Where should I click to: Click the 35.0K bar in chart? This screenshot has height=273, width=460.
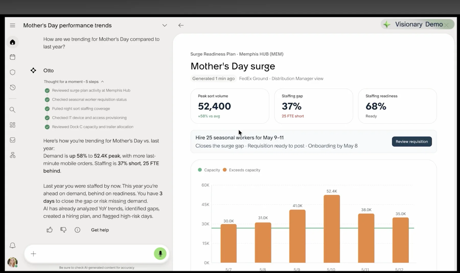pyautogui.click(x=400, y=240)
